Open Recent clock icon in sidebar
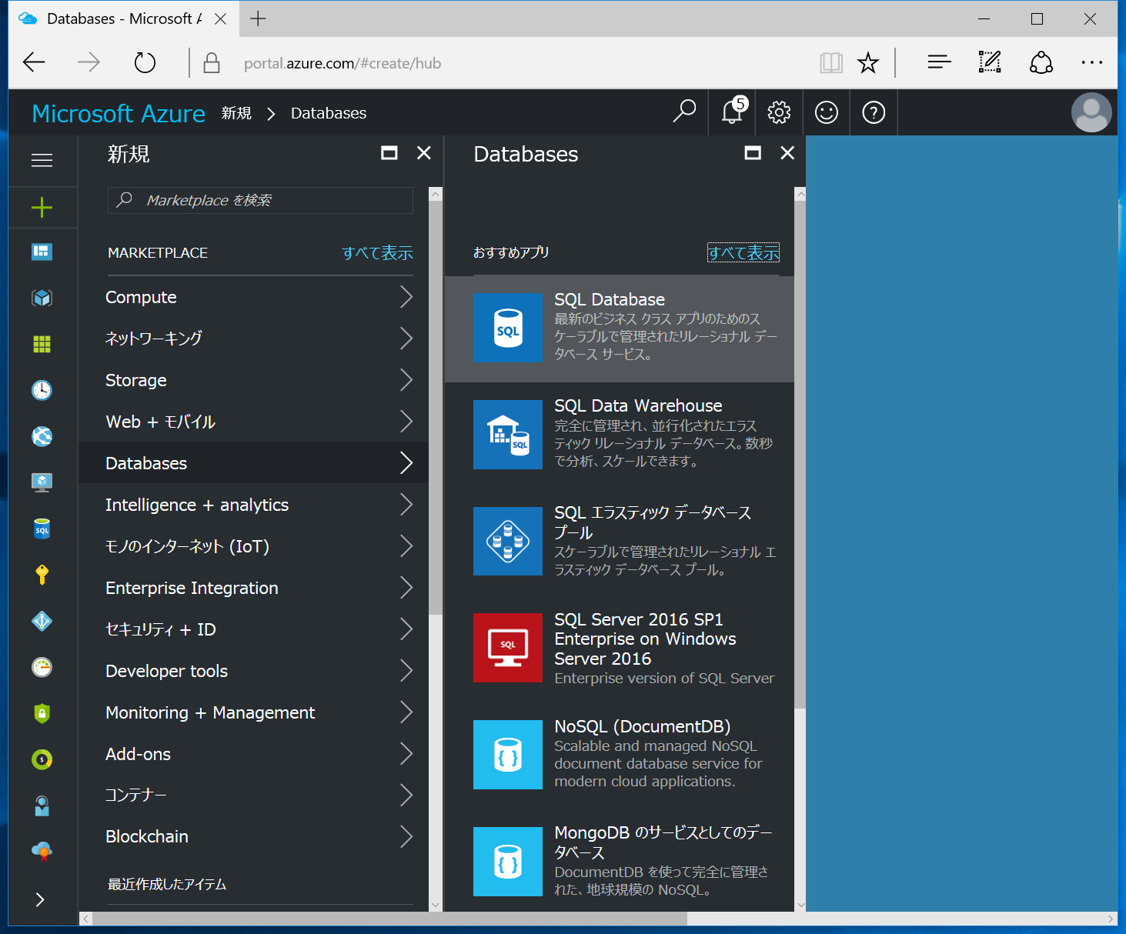This screenshot has height=934, width=1126. click(42, 390)
